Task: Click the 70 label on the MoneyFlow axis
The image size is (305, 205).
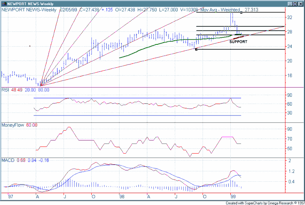Action: (289, 139)
